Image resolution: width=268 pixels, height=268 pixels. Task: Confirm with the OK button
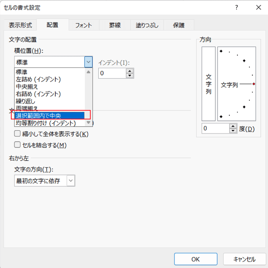(x=196, y=259)
